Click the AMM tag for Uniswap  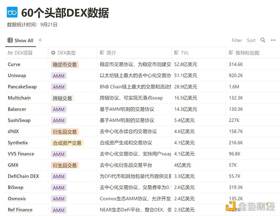coord(59,76)
